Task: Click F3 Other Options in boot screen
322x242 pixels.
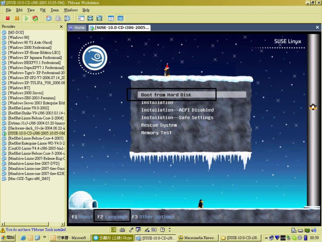Action: pyautogui.click(x=153, y=217)
